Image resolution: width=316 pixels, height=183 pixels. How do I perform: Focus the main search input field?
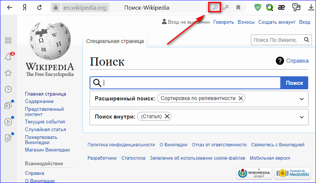[185, 83]
